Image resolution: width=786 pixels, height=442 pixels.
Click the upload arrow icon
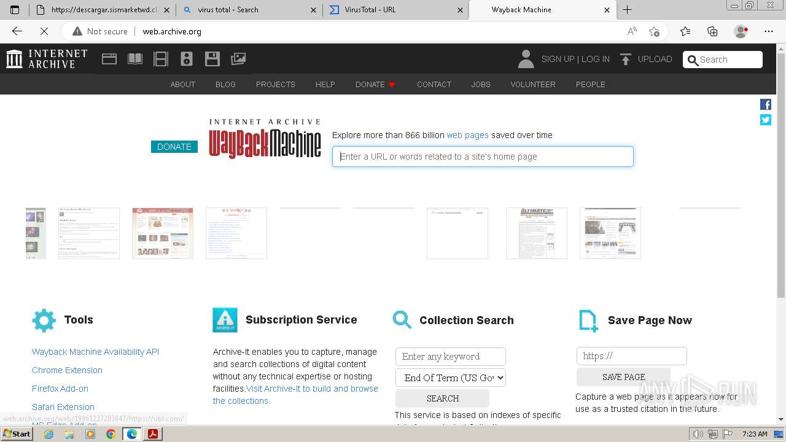[625, 60]
